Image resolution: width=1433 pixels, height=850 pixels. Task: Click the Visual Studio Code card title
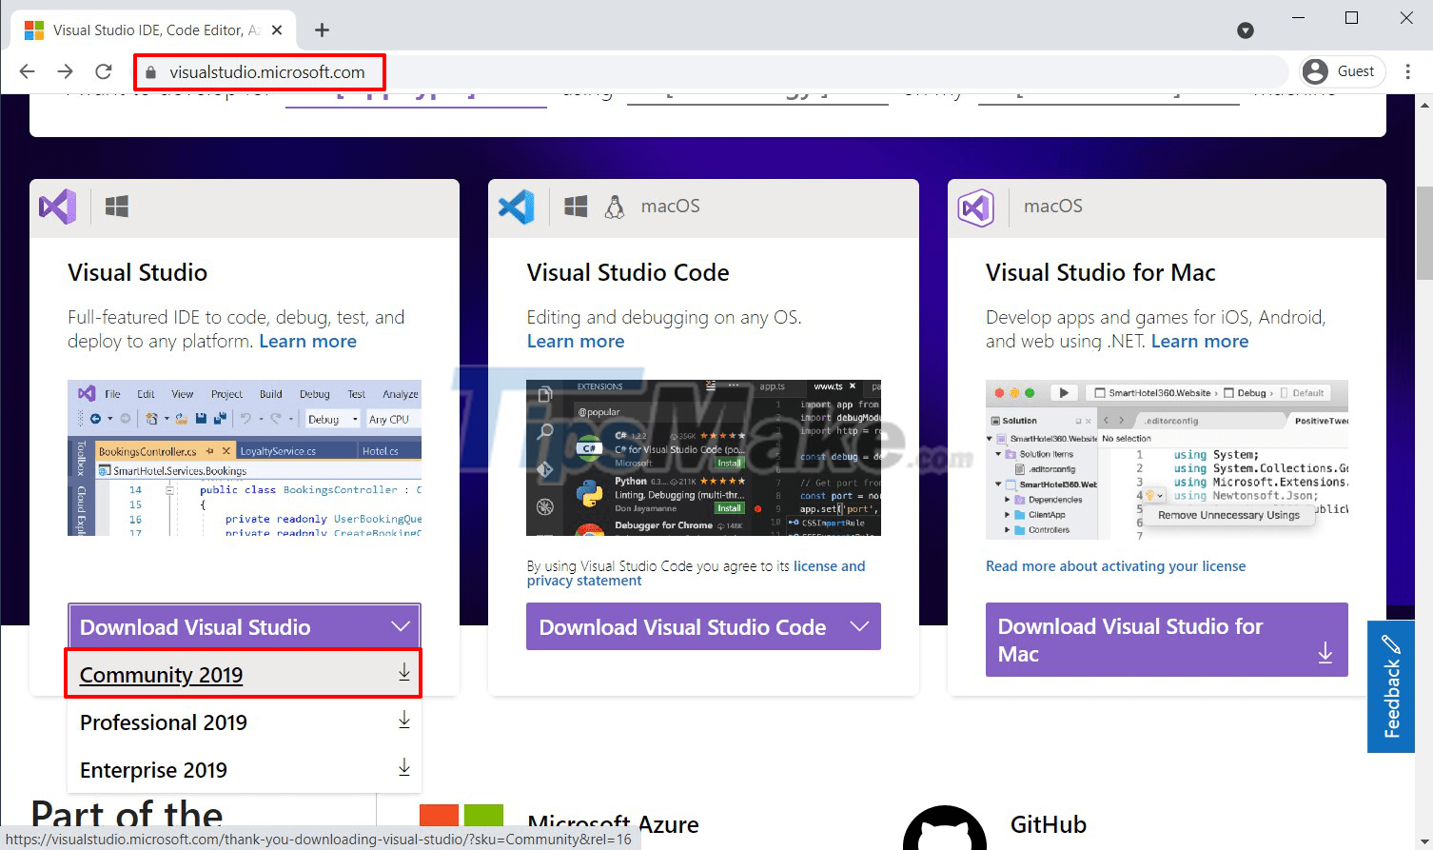628,273
